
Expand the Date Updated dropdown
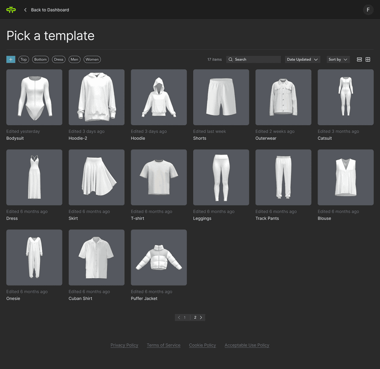302,60
